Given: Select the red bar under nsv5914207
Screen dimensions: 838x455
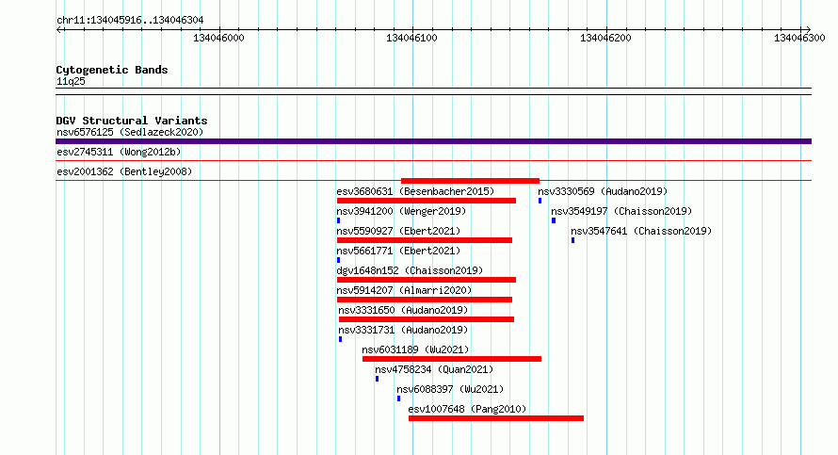Looking at the screenshot, I should [425, 300].
